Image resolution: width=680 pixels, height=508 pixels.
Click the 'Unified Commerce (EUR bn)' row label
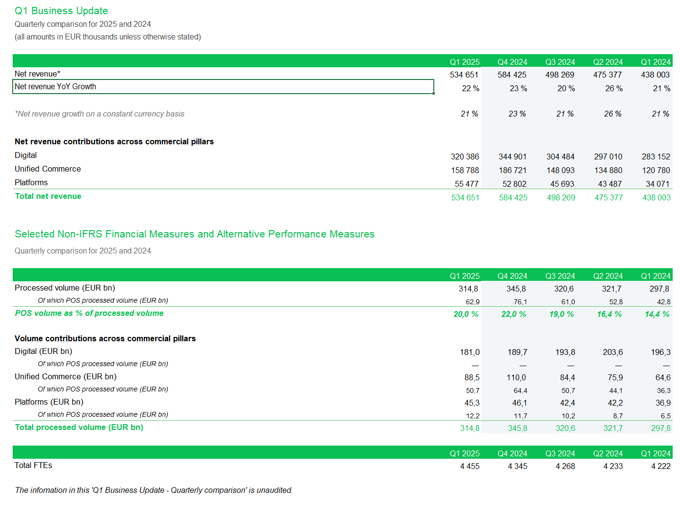tap(66, 377)
